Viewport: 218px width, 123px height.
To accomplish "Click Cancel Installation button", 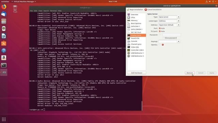I will tap(153, 10).
